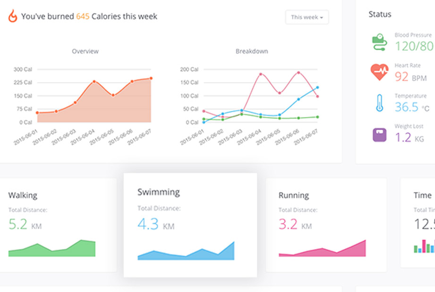
Task: Click the heart rate icon
Action: 379,72
